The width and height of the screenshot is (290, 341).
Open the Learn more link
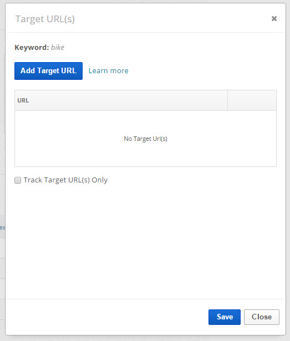click(x=108, y=70)
